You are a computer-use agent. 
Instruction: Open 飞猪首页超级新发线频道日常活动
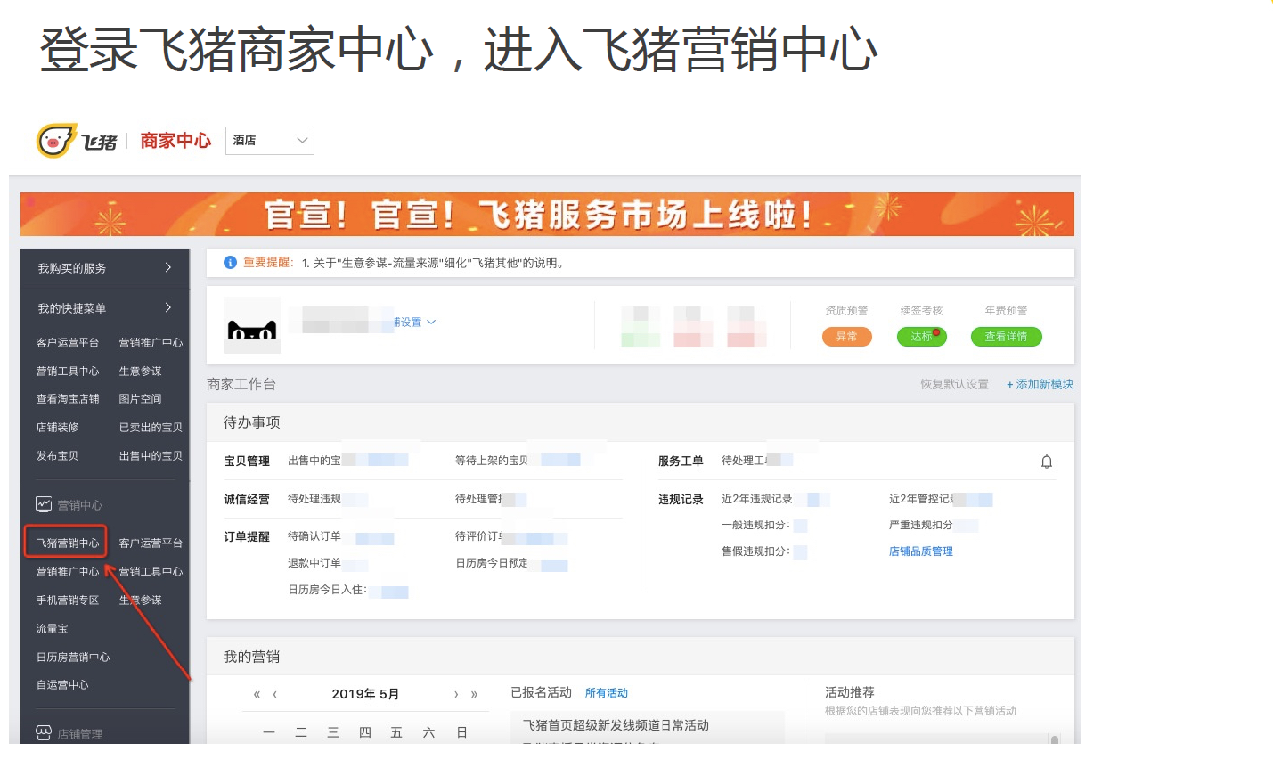pyautogui.click(x=616, y=725)
